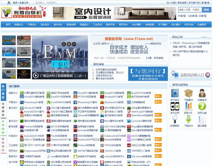Click the 更多 button in 电脑办公 row
The image size is (213, 166).
[x=158, y=96]
